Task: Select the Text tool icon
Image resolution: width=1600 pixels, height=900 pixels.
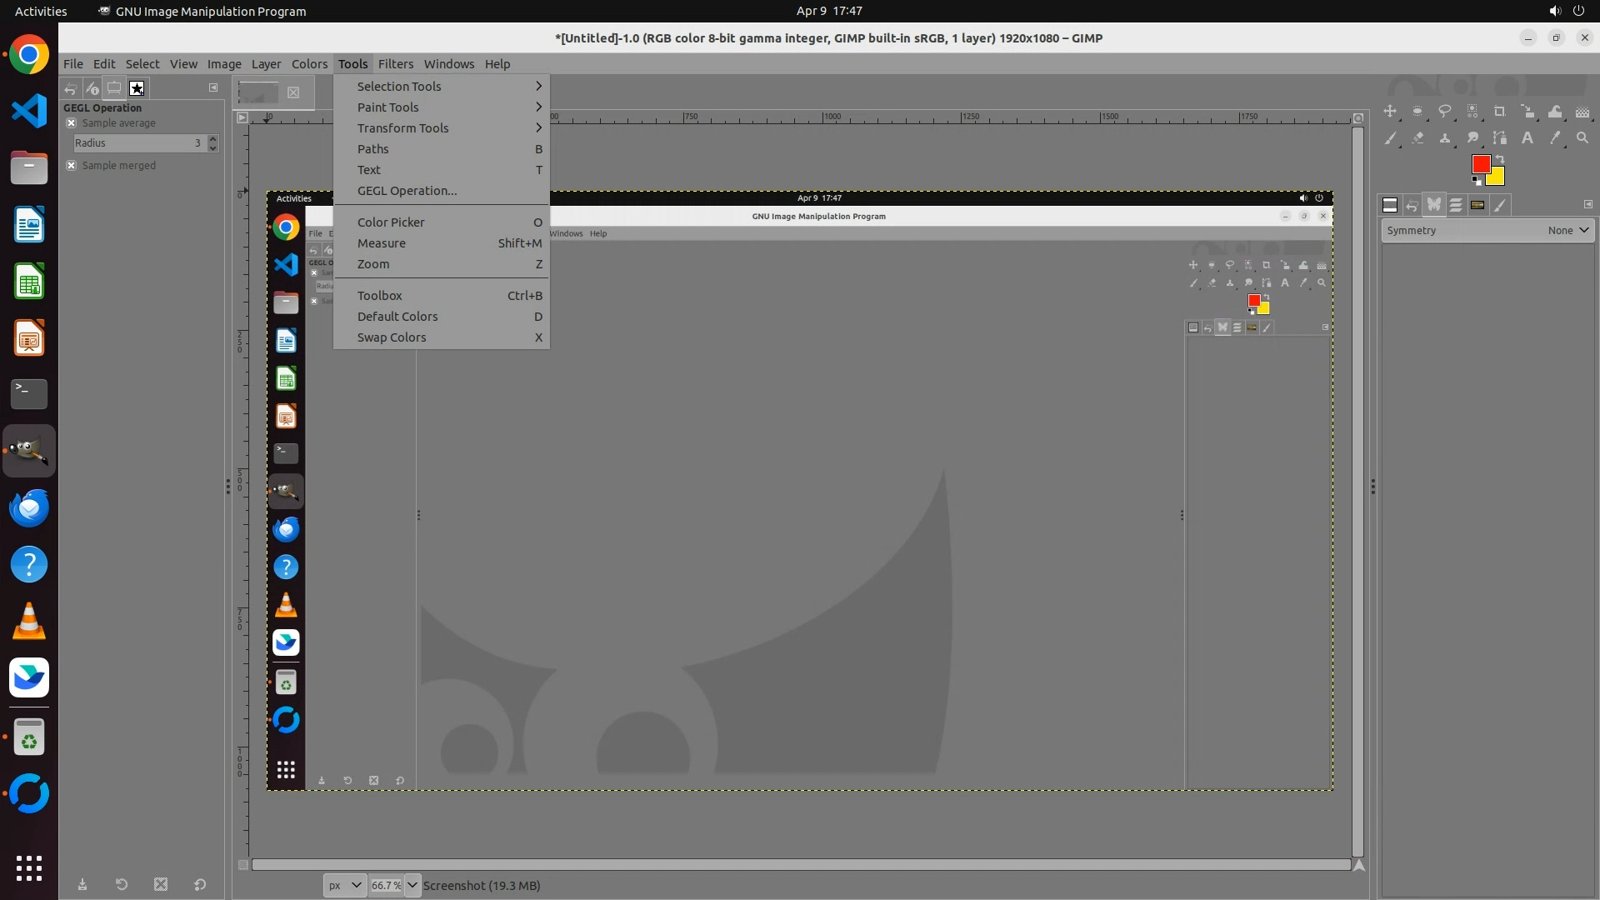Action: pos(1527,138)
